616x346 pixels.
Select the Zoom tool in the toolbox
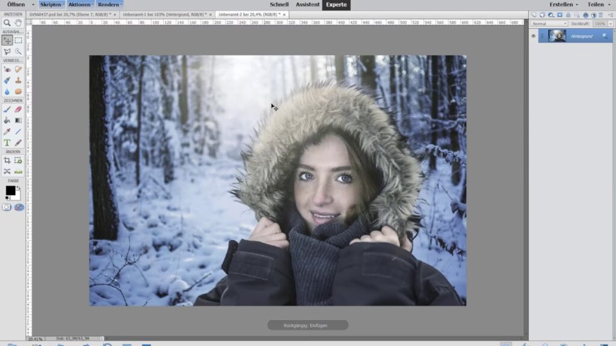click(x=7, y=22)
